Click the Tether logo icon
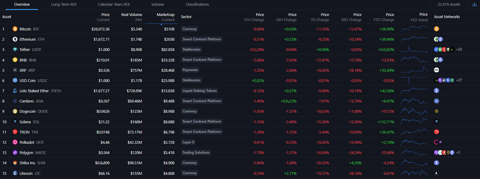Image resolution: width=480 pixels, height=179 pixels. (x=15, y=49)
